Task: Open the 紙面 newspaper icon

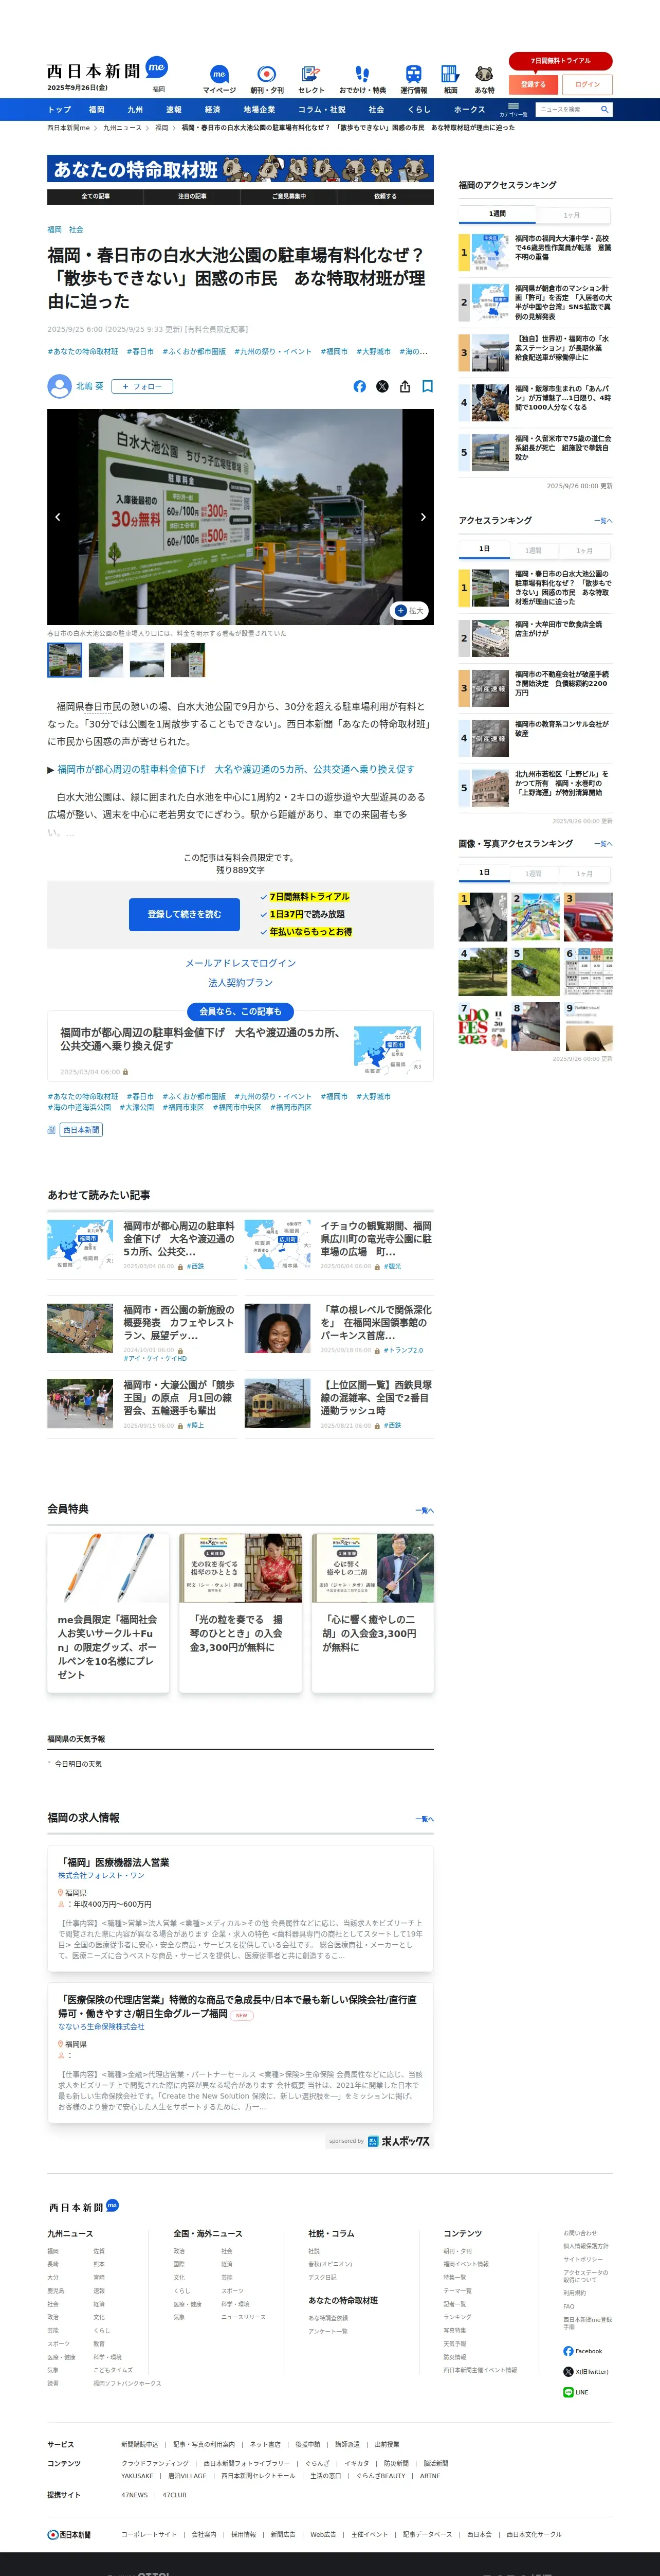Action: [x=450, y=74]
